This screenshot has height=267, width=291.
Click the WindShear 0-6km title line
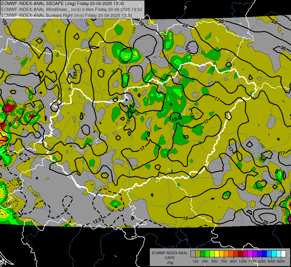[x=71, y=9]
